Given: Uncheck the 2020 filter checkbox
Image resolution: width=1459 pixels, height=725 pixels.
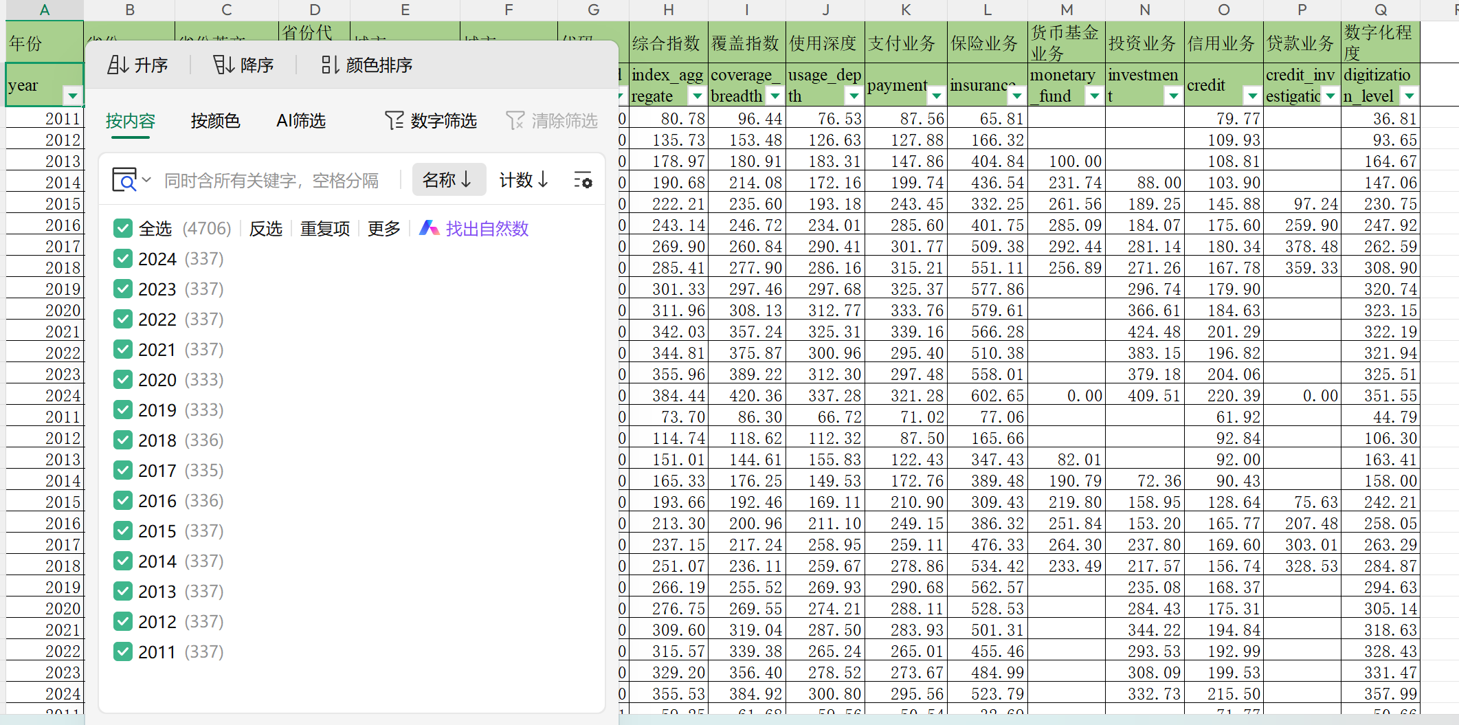Looking at the screenshot, I should tap(123, 379).
